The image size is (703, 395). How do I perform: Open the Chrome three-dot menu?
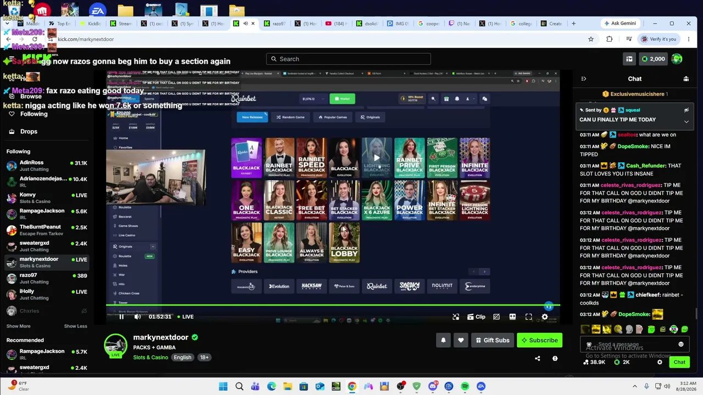click(689, 39)
